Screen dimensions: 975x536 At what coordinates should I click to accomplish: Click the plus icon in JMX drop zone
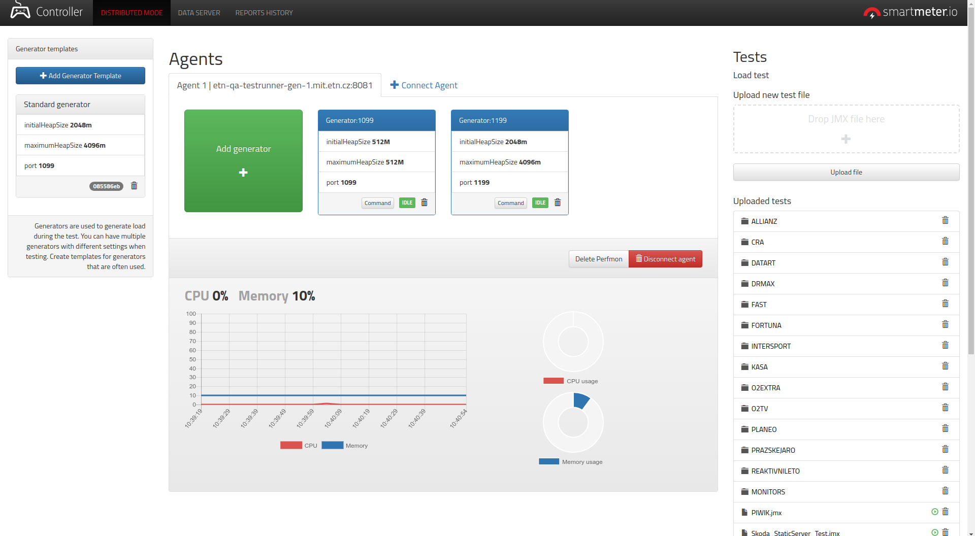tap(846, 139)
